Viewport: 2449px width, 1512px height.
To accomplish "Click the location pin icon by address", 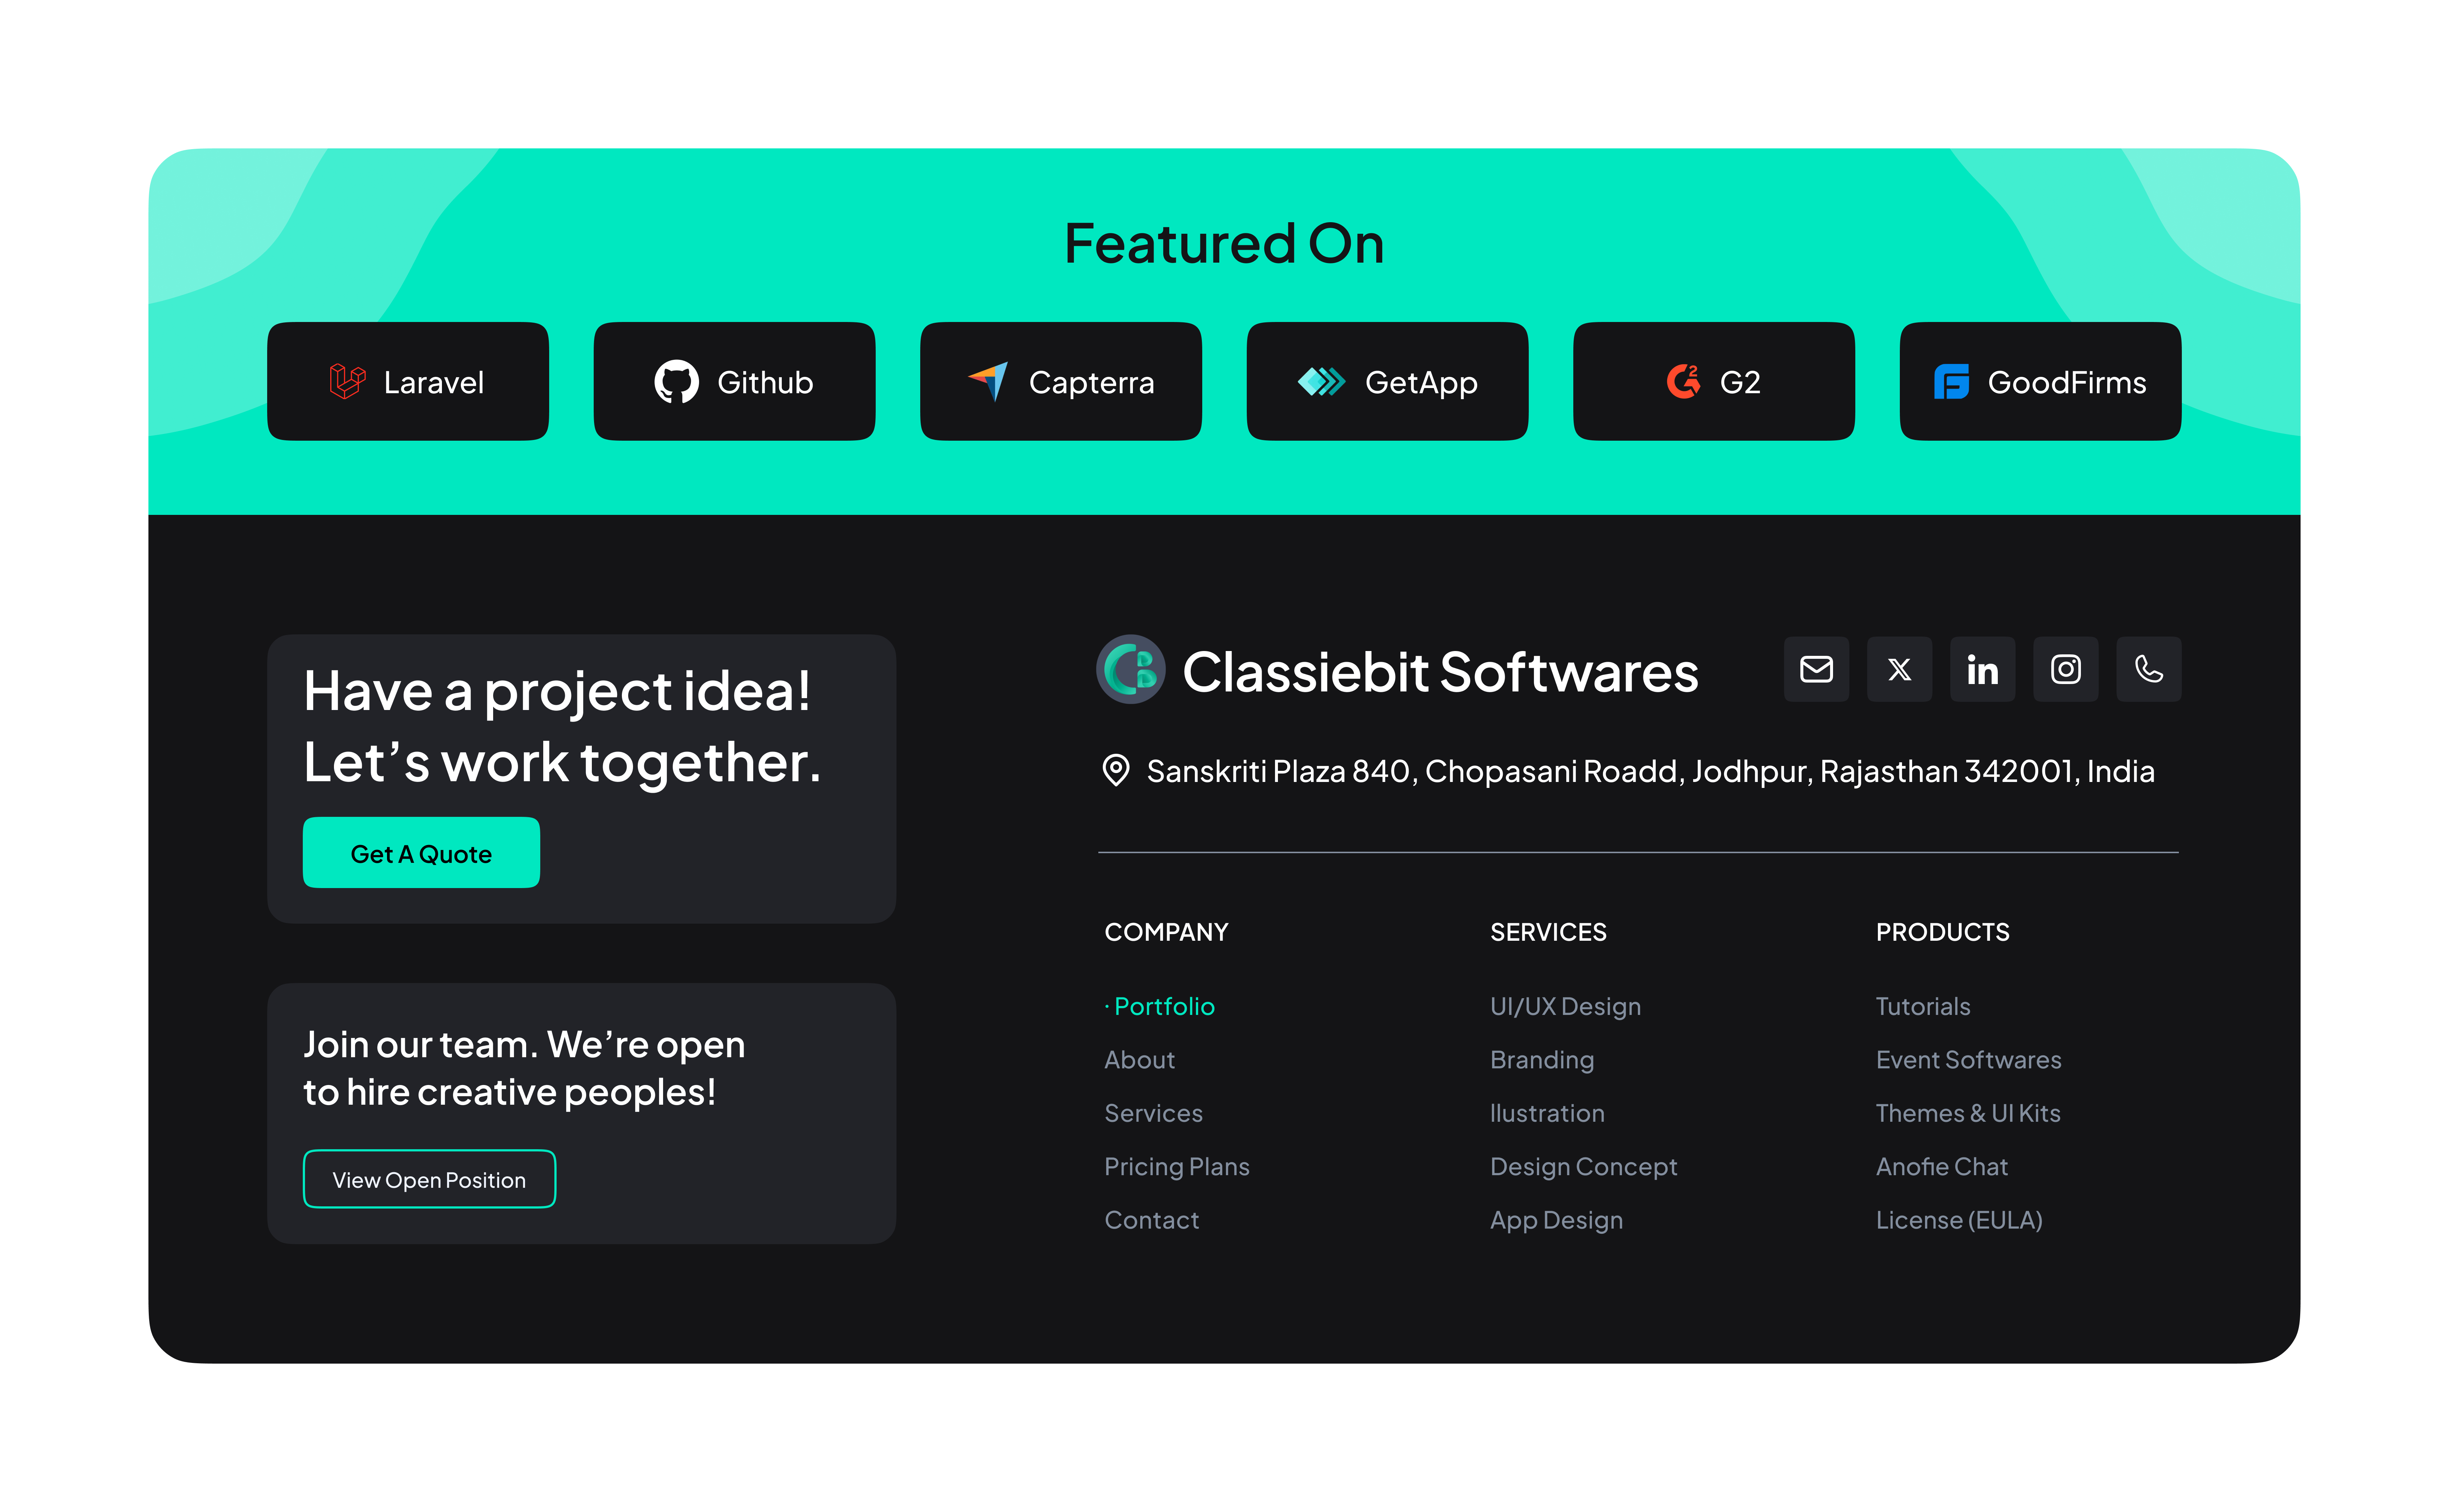I will (1116, 770).
